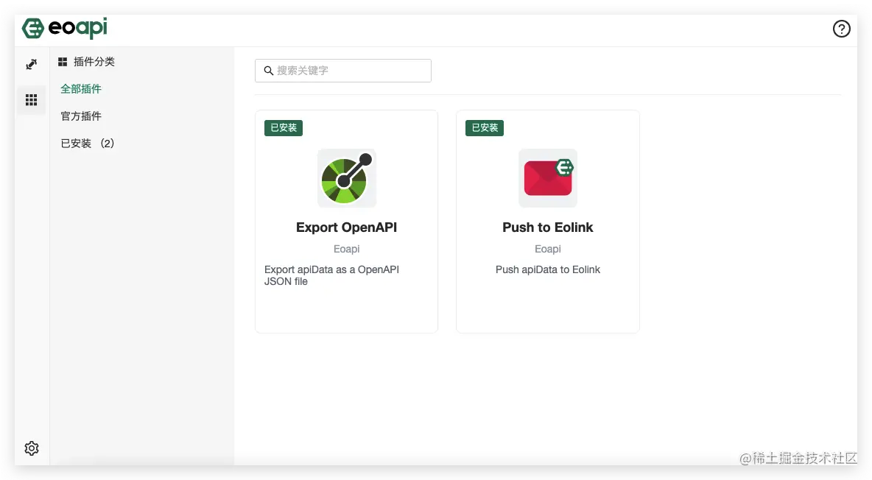Image resolution: width=872 pixels, height=480 pixels.
Task: Select 官方插件 category
Action: tap(81, 116)
